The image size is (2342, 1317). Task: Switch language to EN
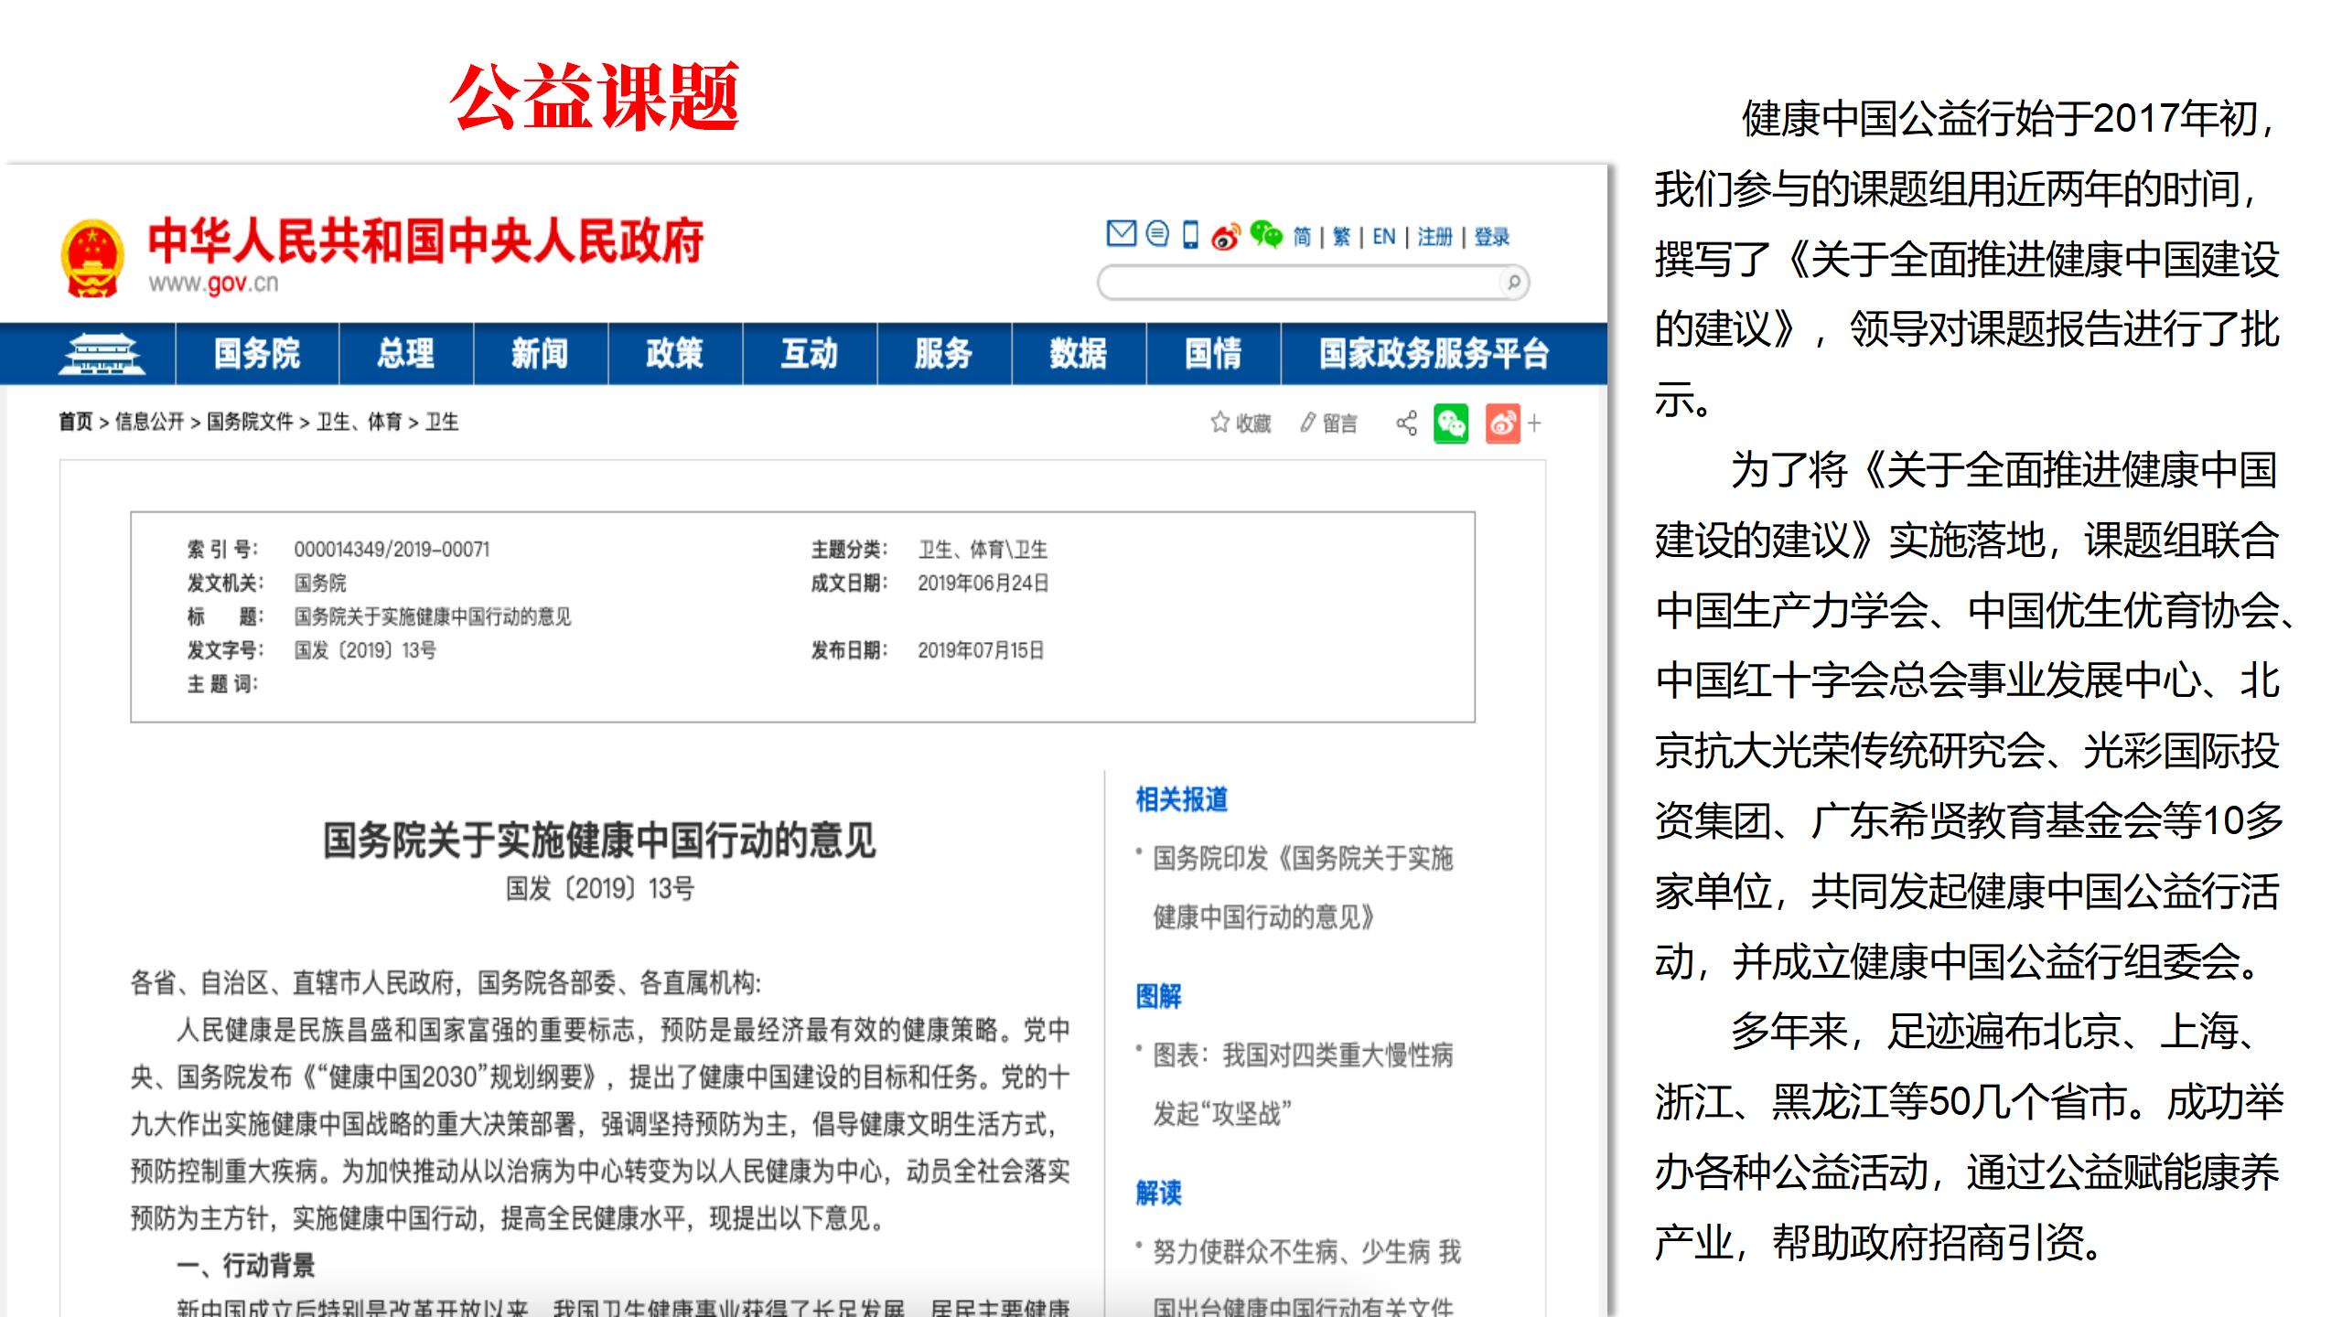coord(1383,238)
